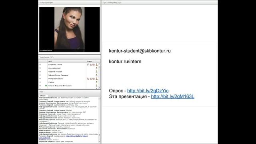Click the gray square icon left of Гафуров Руслан
The width and height of the screenshot is (256, 144).
tap(40, 75)
